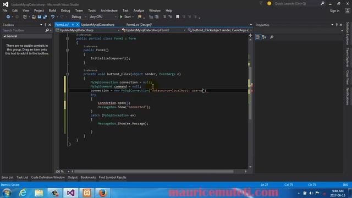Click into the Search Toolbox field
Screen dimensions: 352x198
(x=24, y=30)
